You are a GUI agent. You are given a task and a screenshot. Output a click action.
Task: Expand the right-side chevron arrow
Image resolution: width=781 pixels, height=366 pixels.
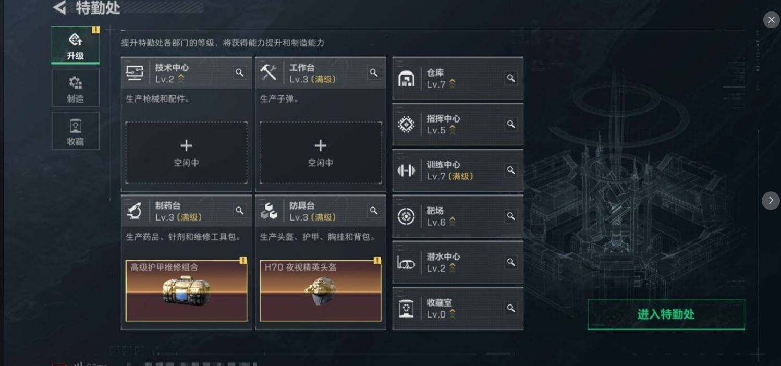click(771, 201)
